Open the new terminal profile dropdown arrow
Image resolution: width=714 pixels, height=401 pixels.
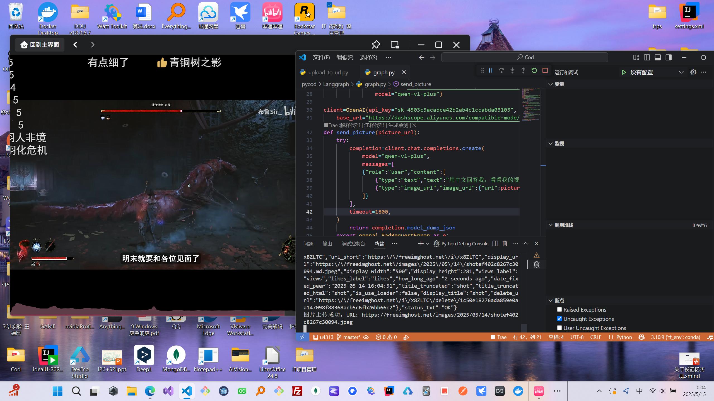coord(427,244)
